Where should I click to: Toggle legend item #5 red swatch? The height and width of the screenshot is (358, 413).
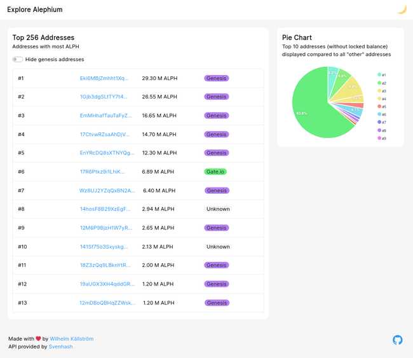tap(379, 107)
